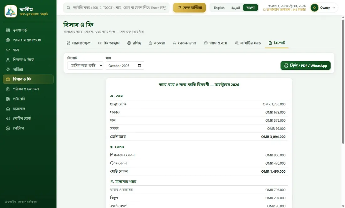Click the printer icon on রশিদ tab
345x208 pixels.
[129, 43]
